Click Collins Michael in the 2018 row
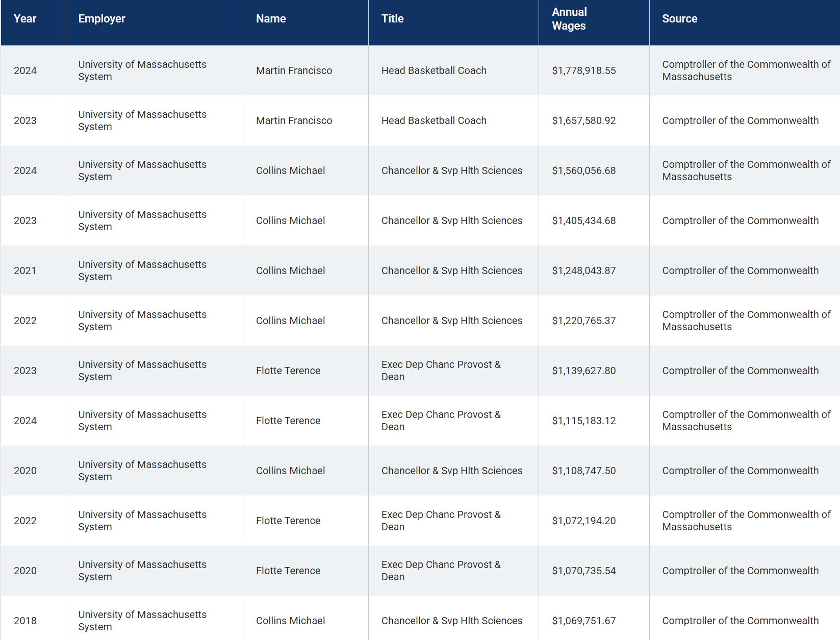Image resolution: width=840 pixels, height=640 pixels. click(290, 621)
